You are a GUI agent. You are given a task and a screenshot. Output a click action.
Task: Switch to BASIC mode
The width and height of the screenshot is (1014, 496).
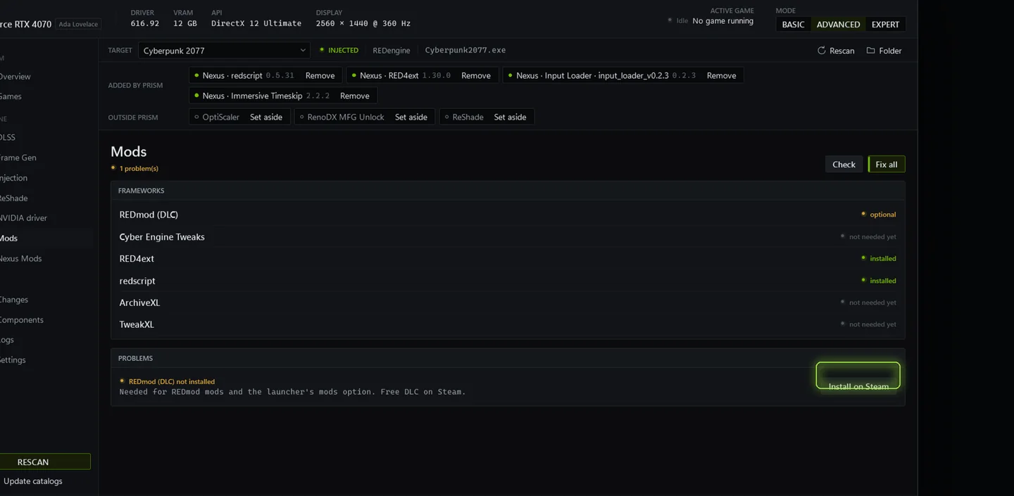click(793, 24)
